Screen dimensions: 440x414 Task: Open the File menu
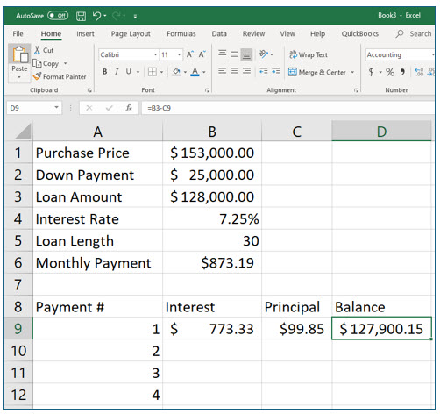[18, 33]
